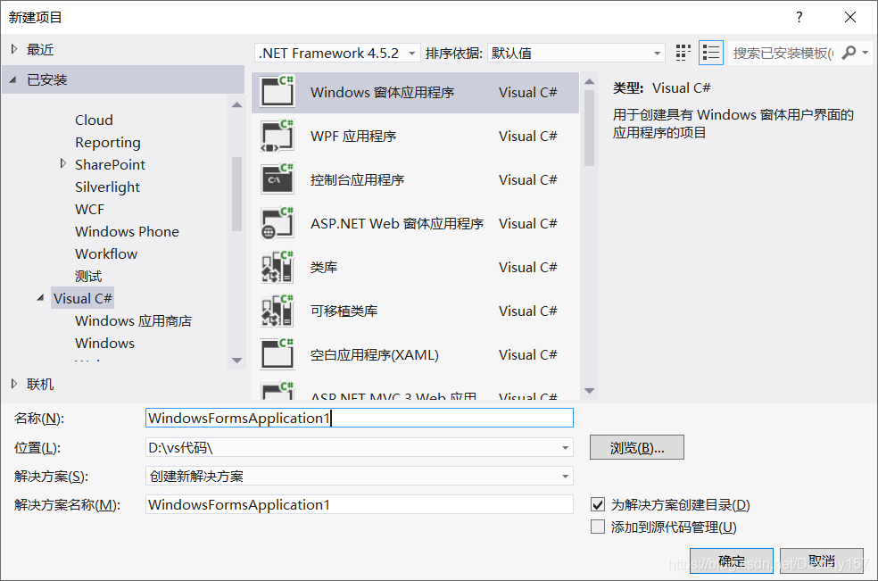The width and height of the screenshot is (878, 581).
Task: Close the 新建项目 dialog
Action: (850, 17)
